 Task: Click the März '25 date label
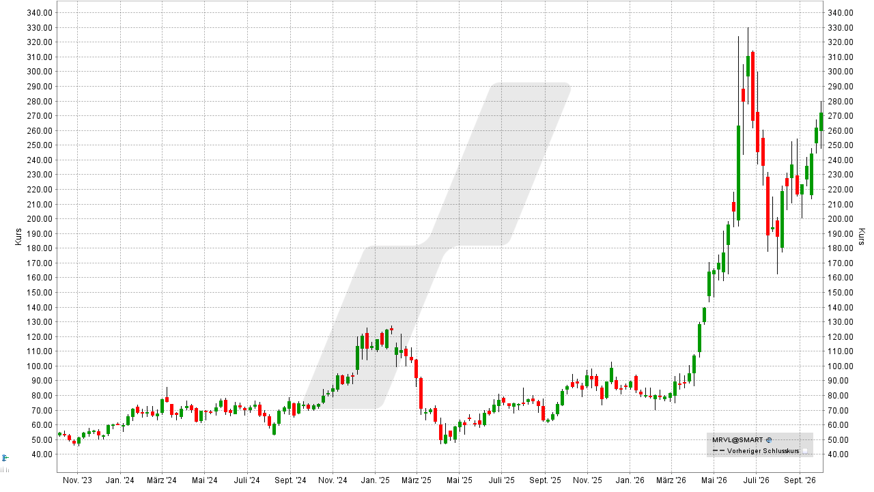[x=416, y=480]
